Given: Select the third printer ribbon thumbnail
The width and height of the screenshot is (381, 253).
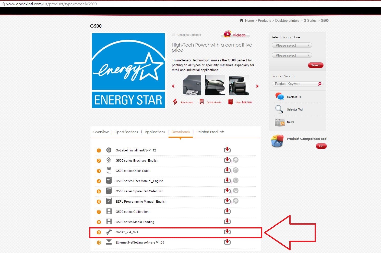Looking at the screenshot, I should pos(239,85).
